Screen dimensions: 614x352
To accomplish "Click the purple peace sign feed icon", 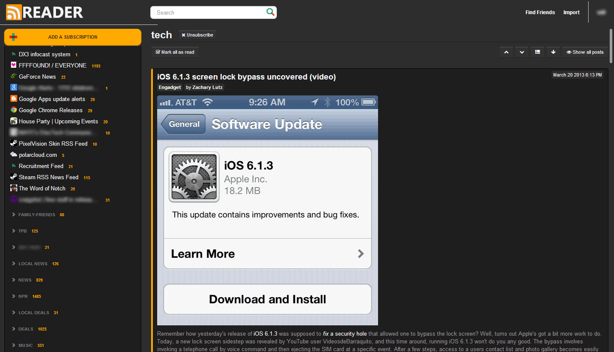I will click(13, 199).
